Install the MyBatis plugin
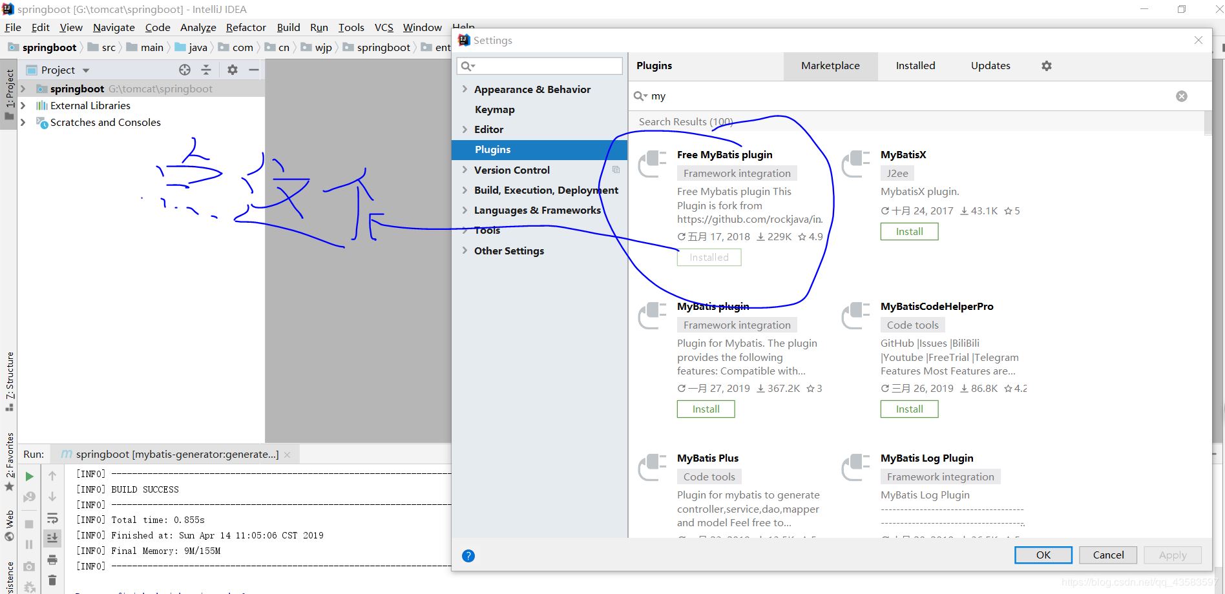The width and height of the screenshot is (1225, 594). click(706, 409)
